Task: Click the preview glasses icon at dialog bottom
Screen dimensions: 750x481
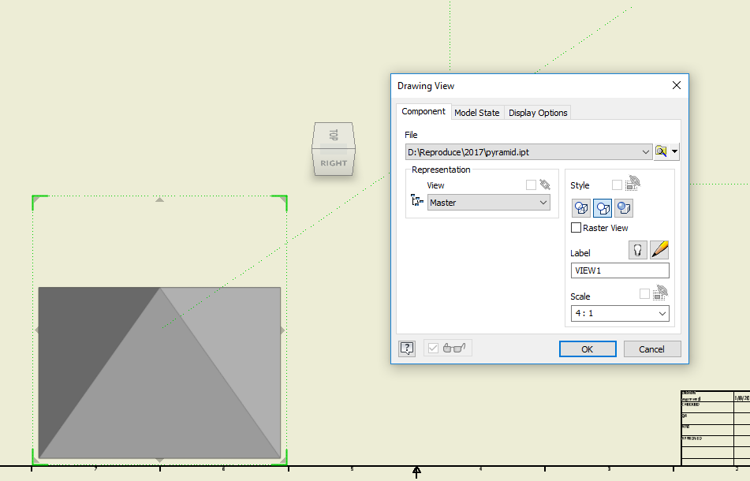Action: click(455, 347)
